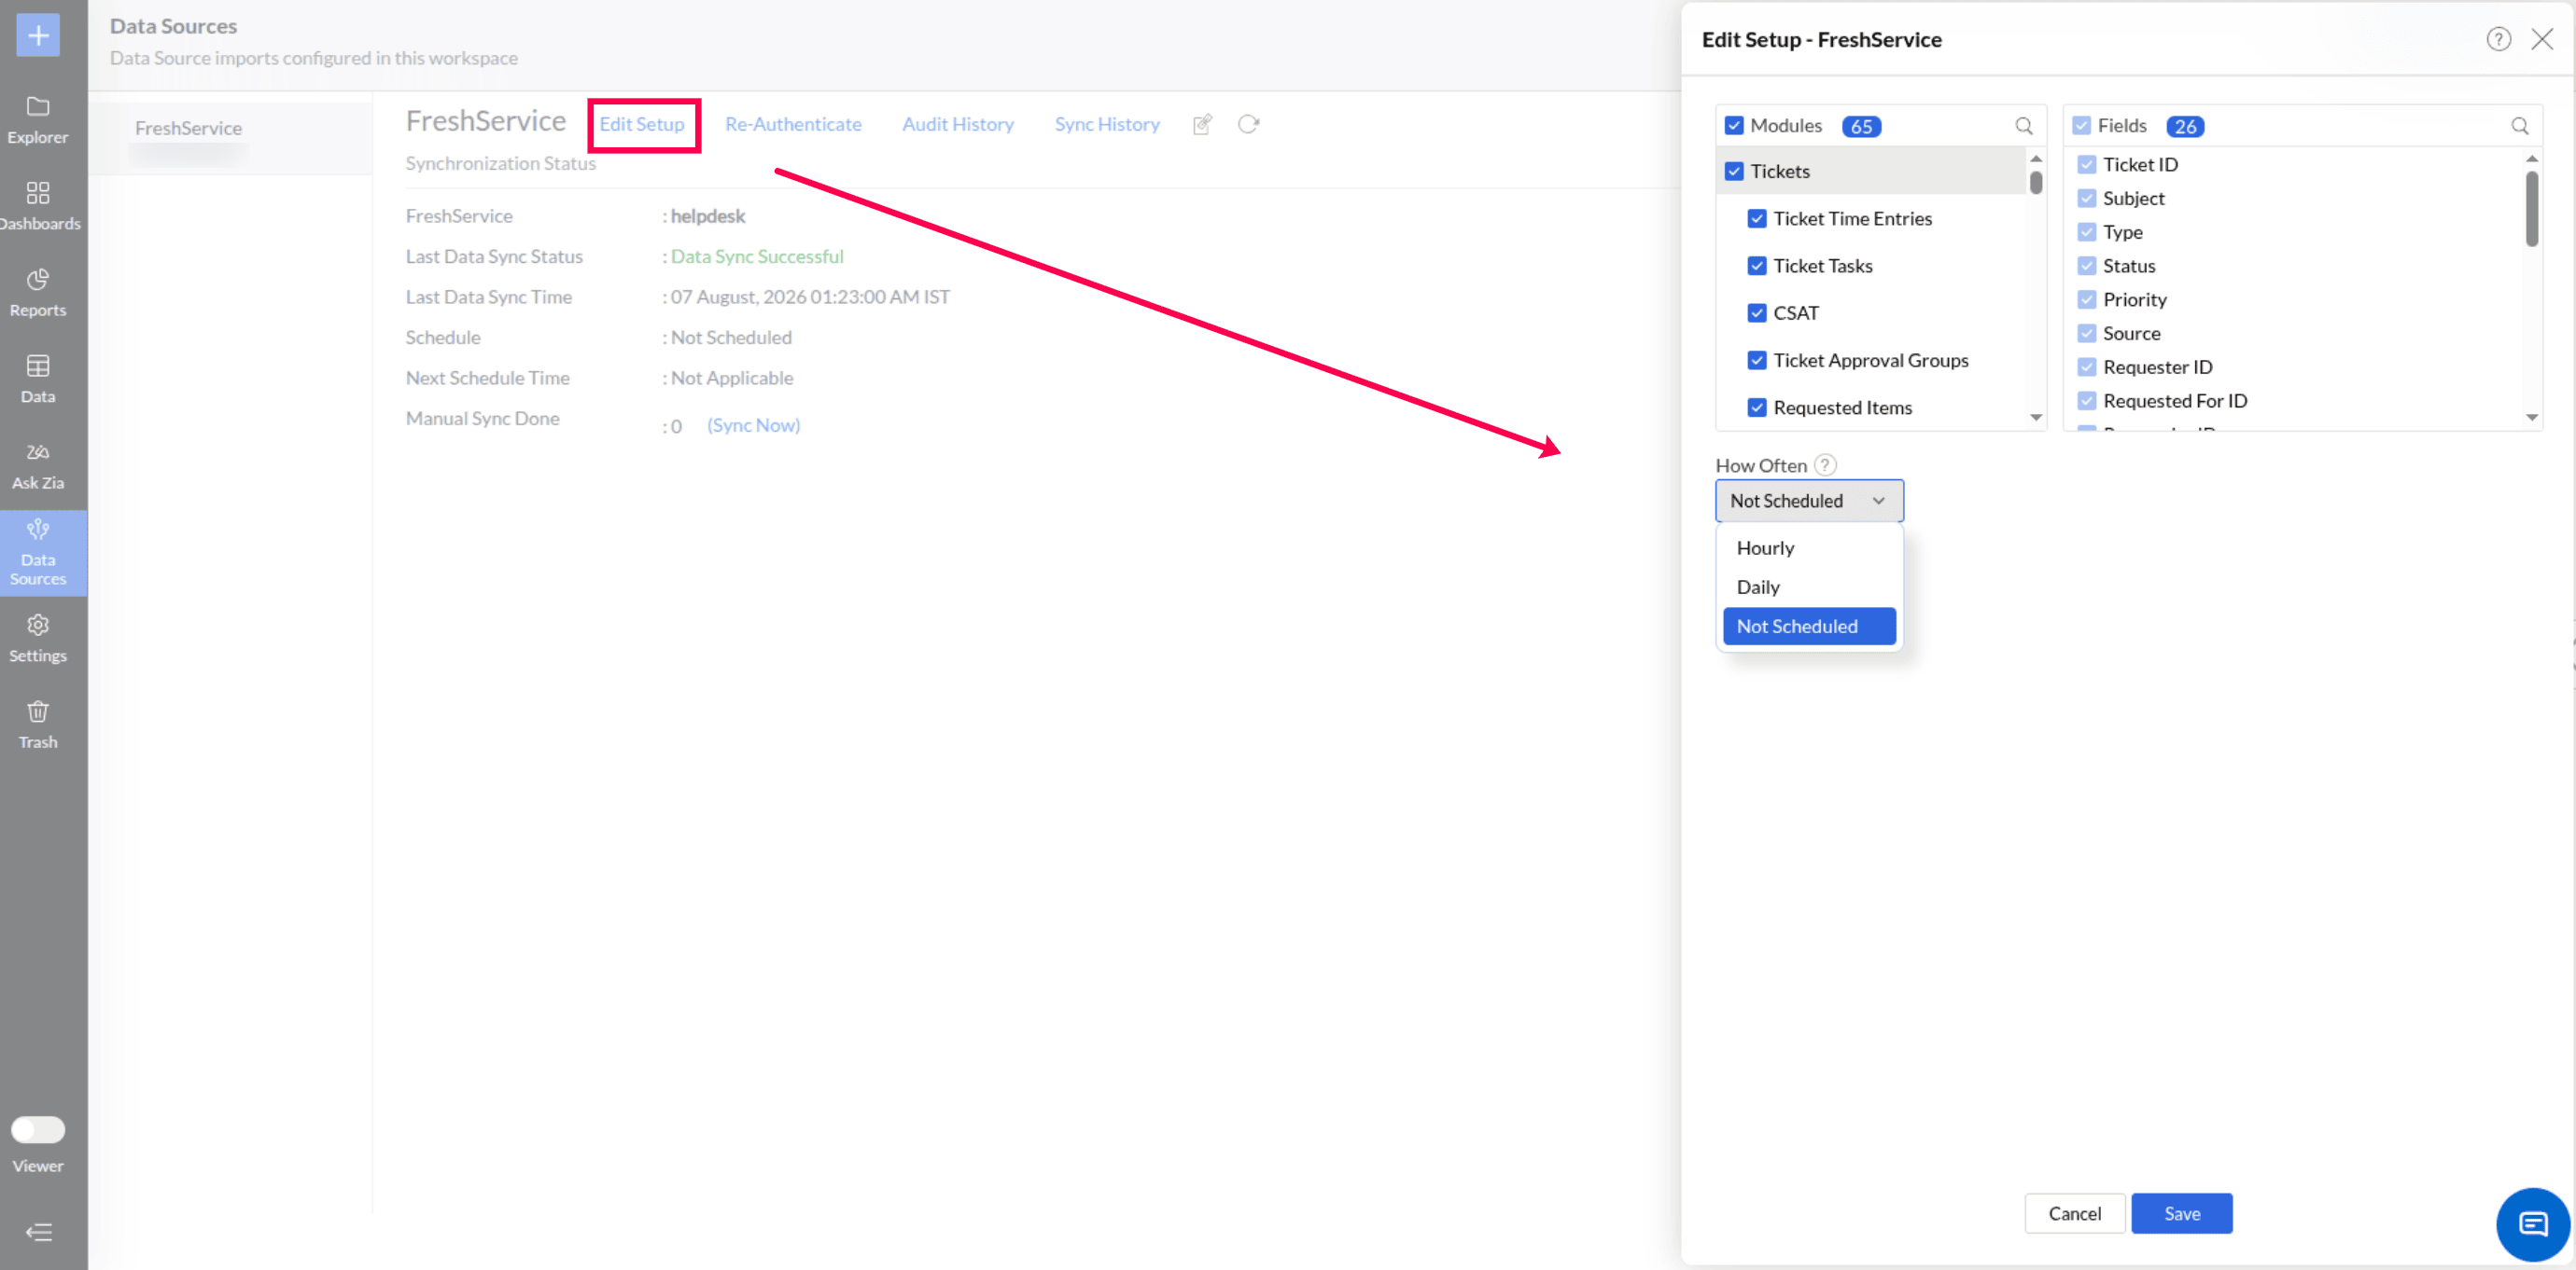Select Daily from the schedule list
The height and width of the screenshot is (1270, 2576).
click(1809, 587)
